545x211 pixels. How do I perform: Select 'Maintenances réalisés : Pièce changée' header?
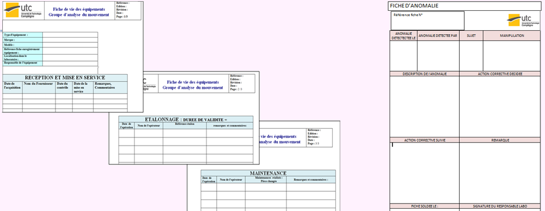click(266, 180)
